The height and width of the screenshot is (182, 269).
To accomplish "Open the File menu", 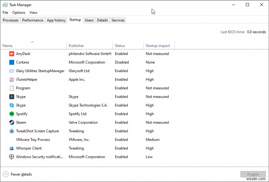I will (5, 12).
